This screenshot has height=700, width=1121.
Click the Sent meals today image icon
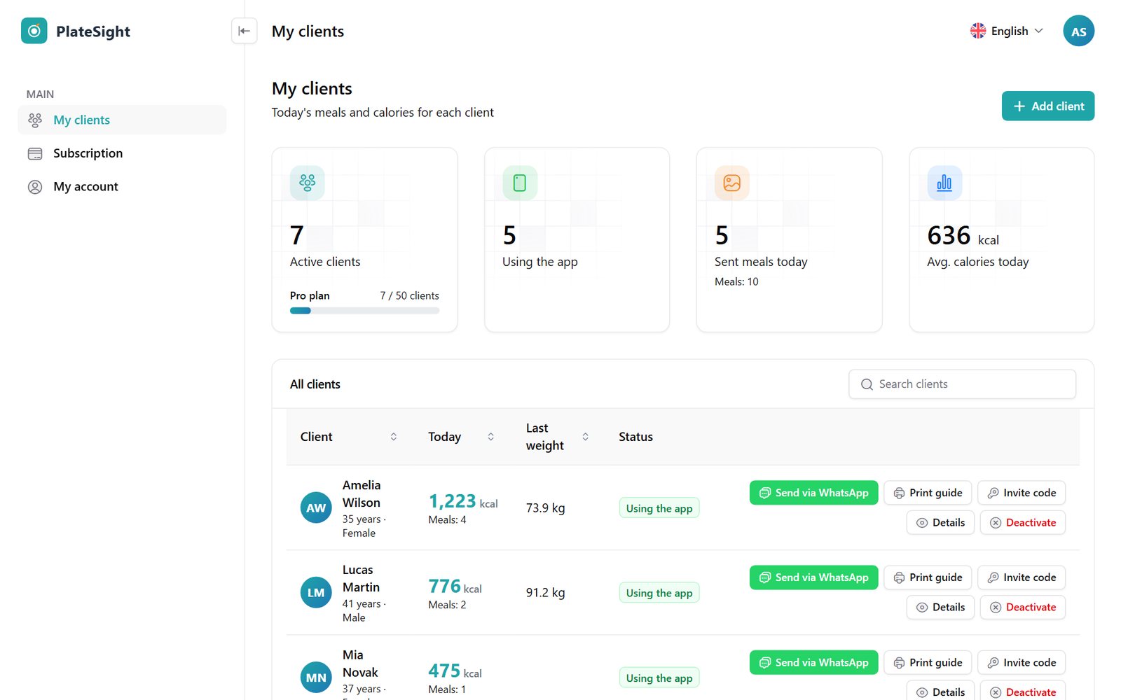point(731,183)
